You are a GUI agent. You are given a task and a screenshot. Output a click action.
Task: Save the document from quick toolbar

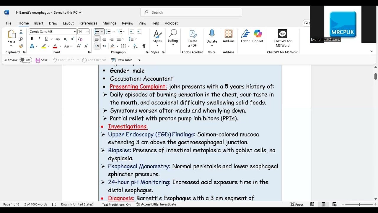point(42,60)
